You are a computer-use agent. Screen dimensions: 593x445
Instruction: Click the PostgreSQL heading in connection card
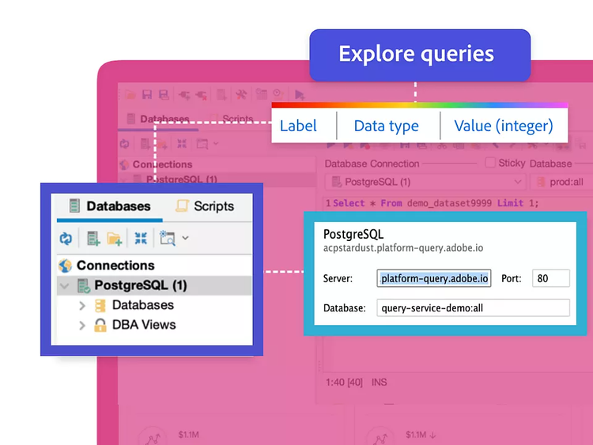point(353,235)
